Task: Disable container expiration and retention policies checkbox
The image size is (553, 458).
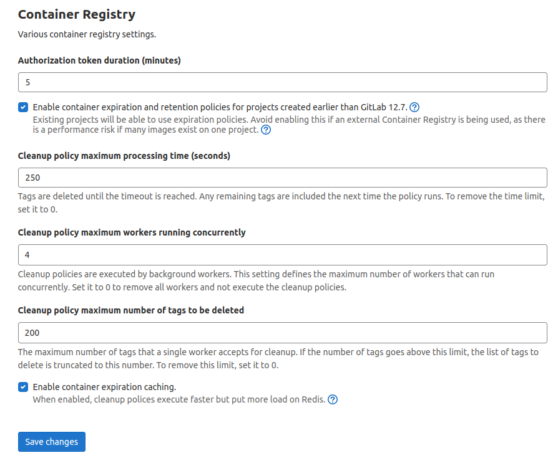Action: tap(23, 107)
